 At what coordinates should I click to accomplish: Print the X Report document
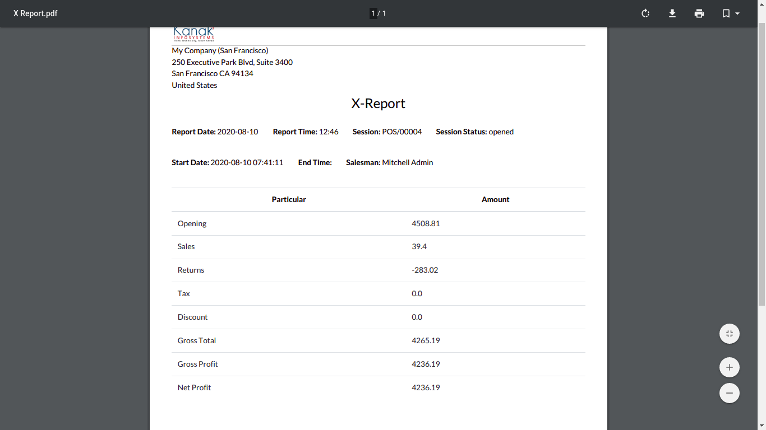pos(699,13)
